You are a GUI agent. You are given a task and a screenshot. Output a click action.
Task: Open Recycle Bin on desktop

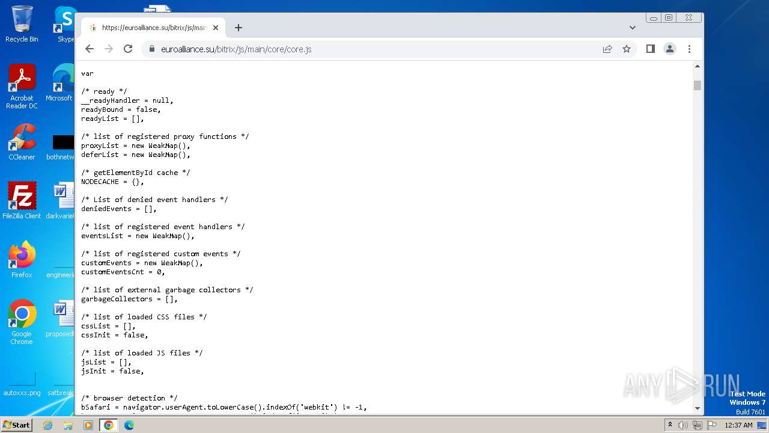(x=22, y=24)
